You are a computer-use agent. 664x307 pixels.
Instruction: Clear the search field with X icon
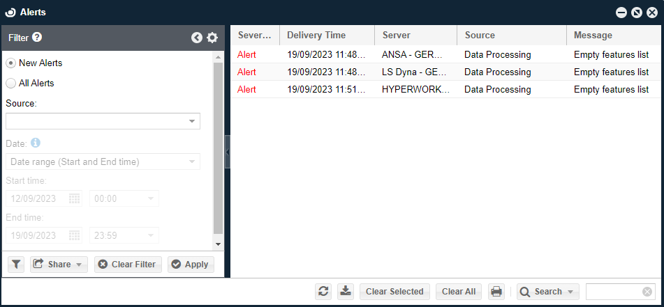point(647,292)
